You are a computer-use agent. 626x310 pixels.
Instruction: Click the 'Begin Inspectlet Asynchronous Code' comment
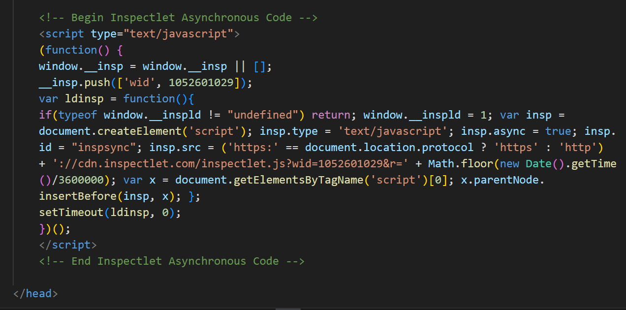[177, 17]
